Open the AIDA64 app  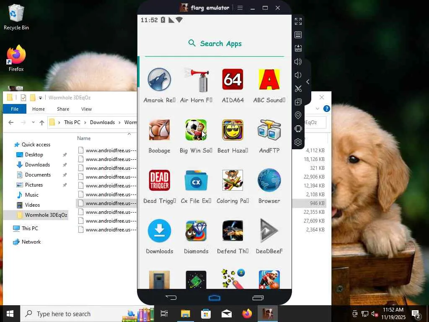coord(233,80)
